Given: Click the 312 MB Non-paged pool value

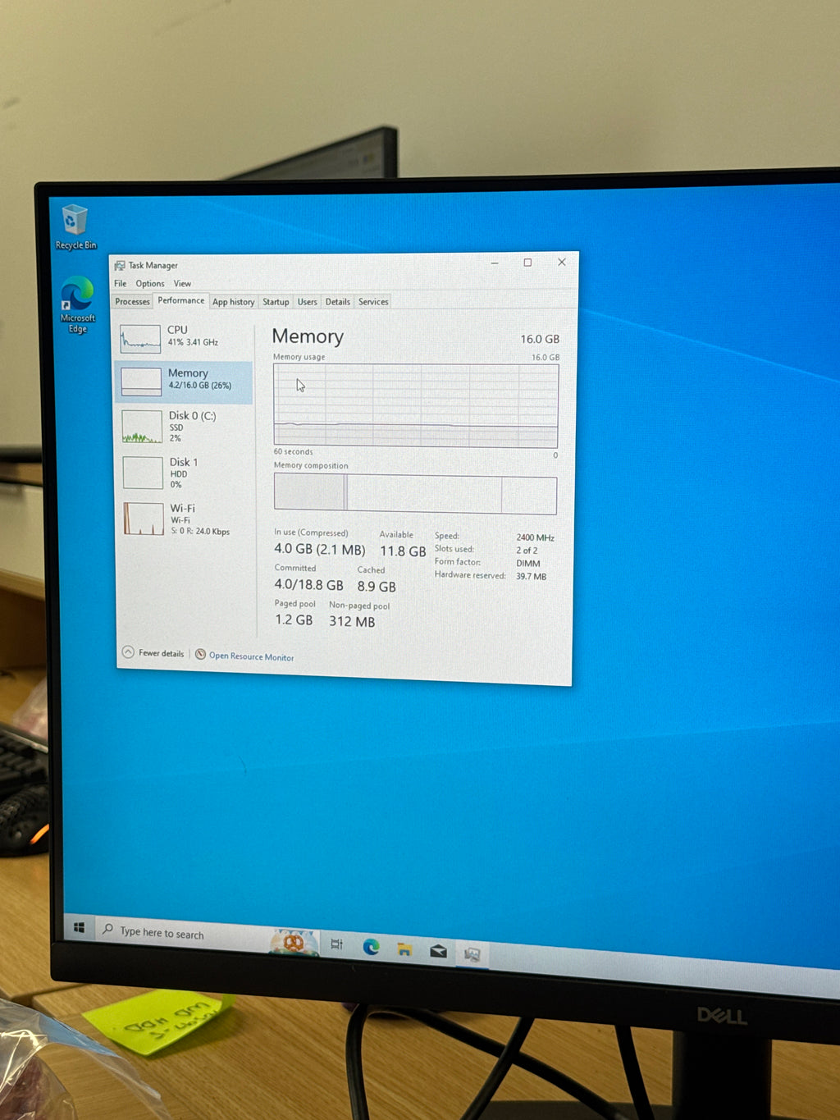Looking at the screenshot, I should click(x=352, y=622).
